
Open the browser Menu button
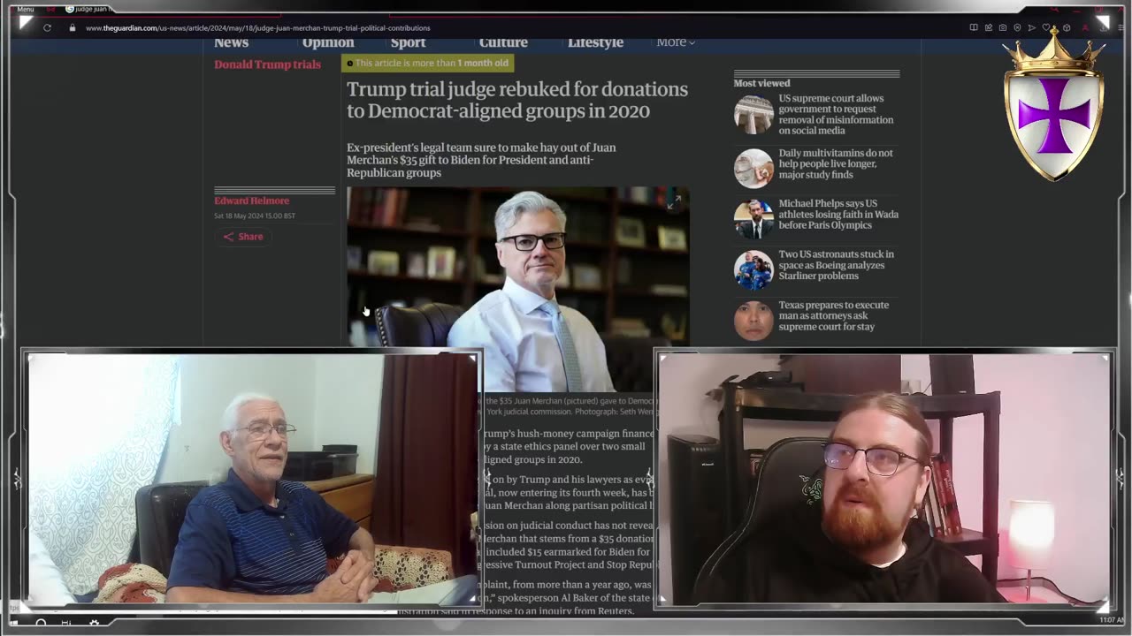(x=26, y=9)
